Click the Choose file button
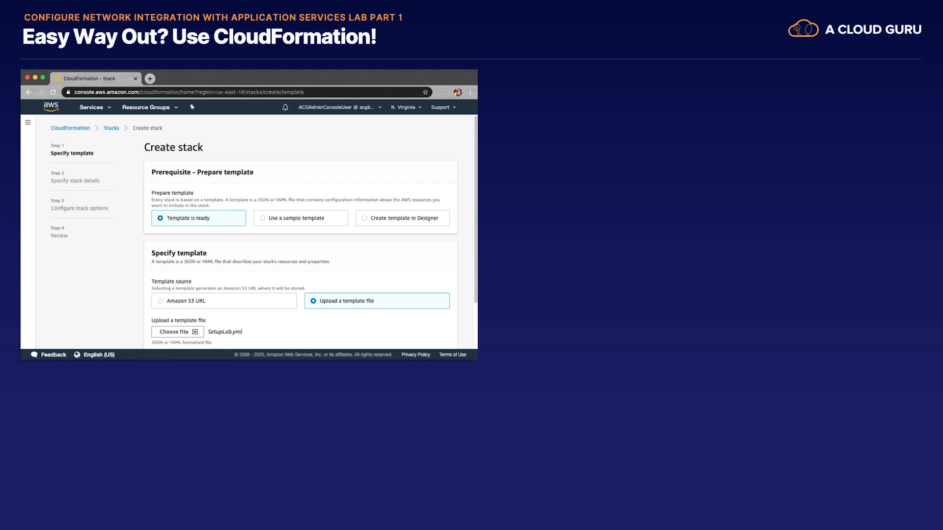This screenshot has height=530, width=943. tap(178, 332)
